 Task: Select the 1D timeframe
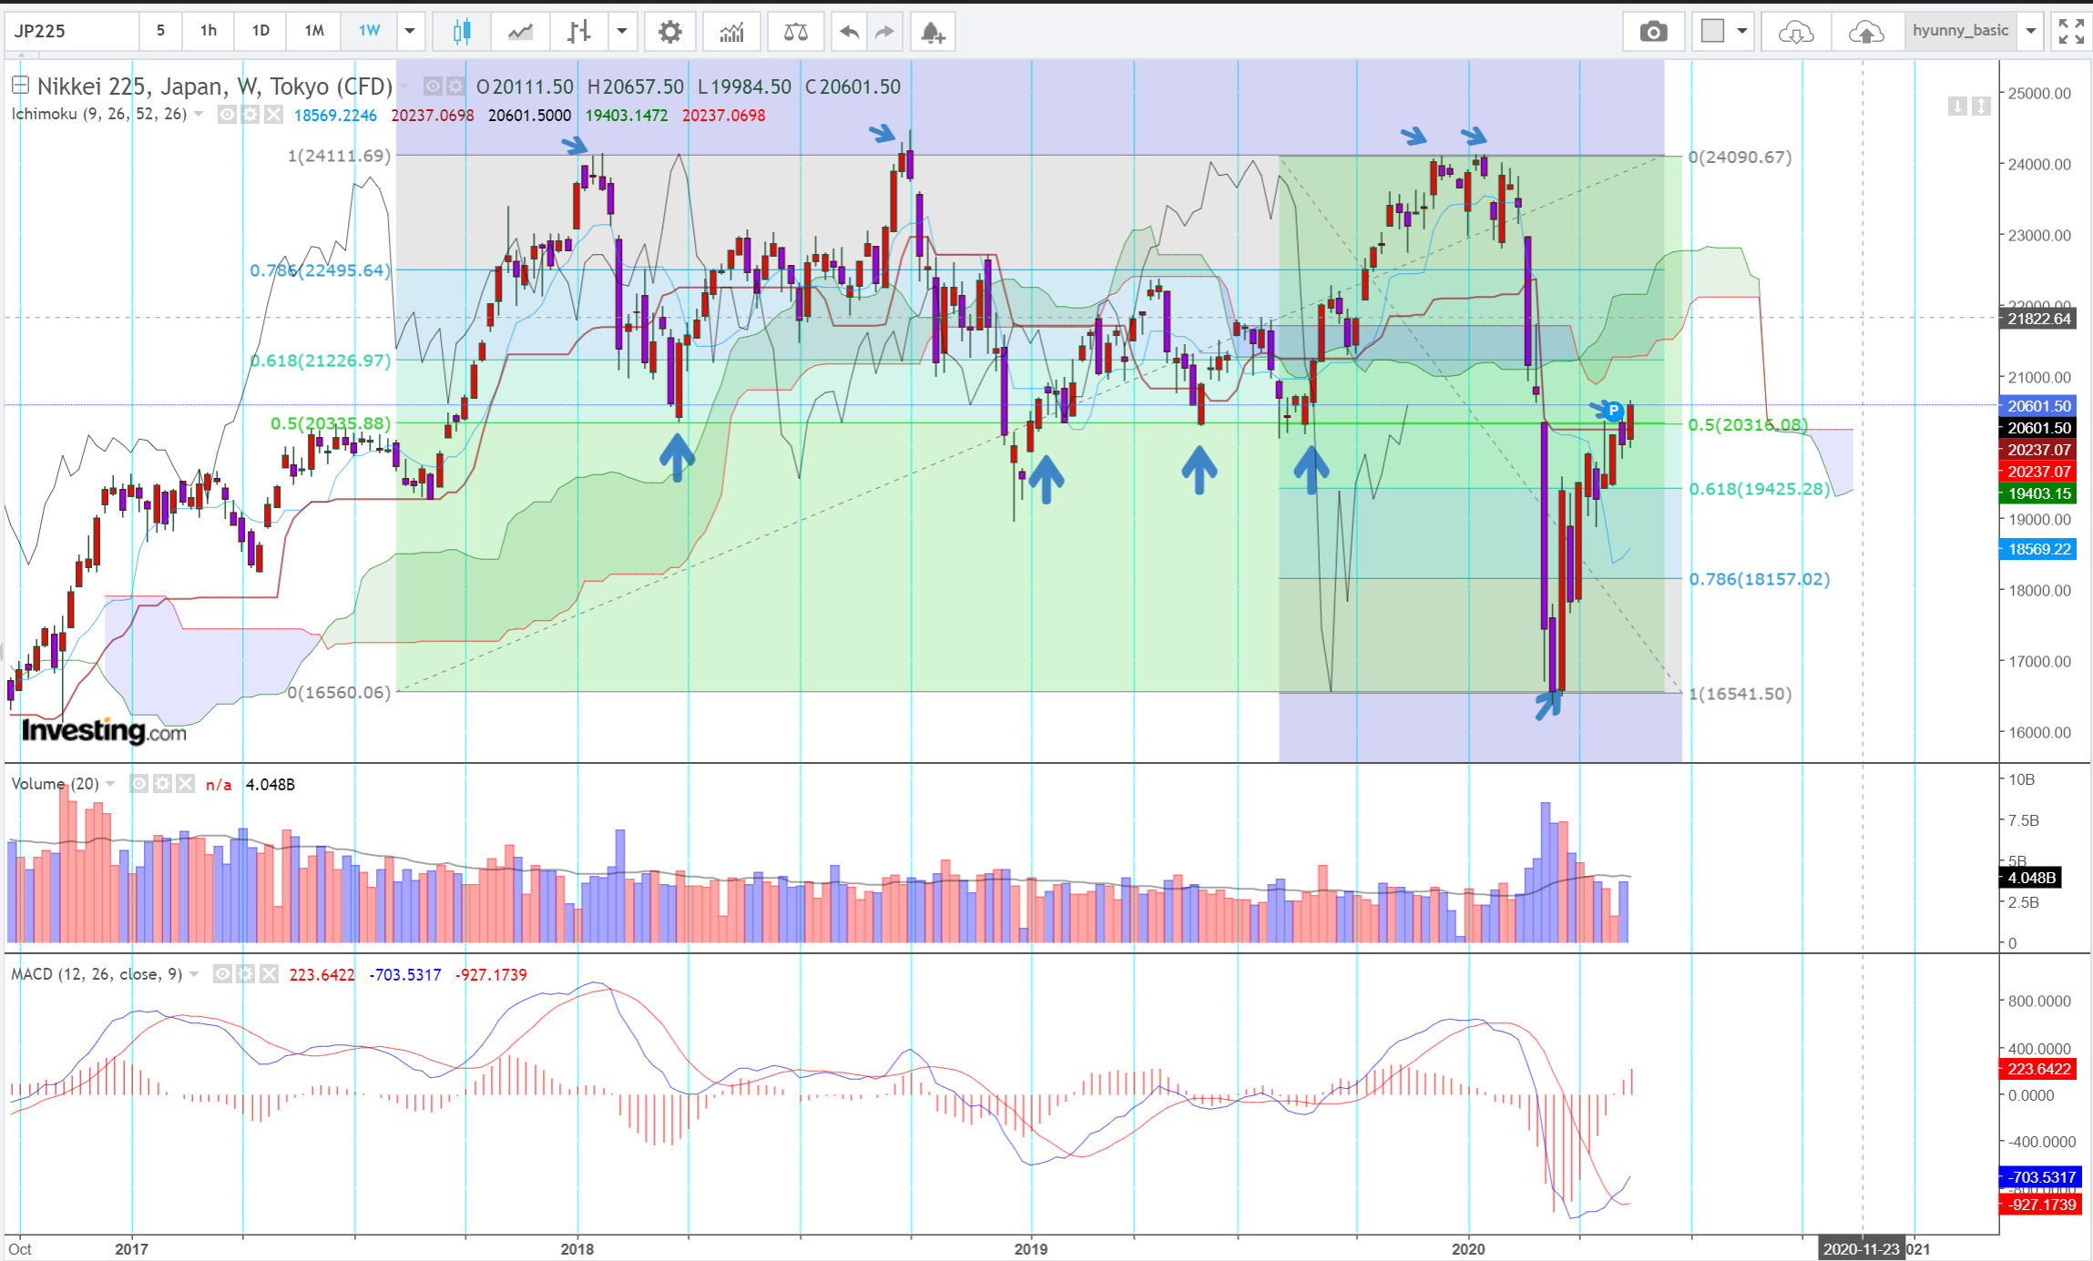(x=260, y=31)
